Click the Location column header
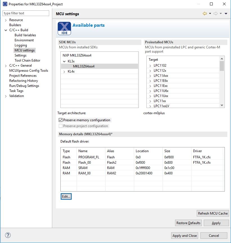Screen dimensions: 231x243 click(148, 151)
